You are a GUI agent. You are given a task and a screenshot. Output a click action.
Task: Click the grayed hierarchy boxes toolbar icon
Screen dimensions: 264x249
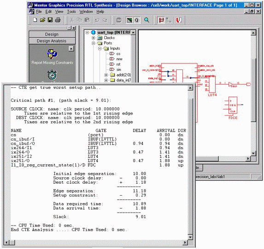(x=168, y=20)
